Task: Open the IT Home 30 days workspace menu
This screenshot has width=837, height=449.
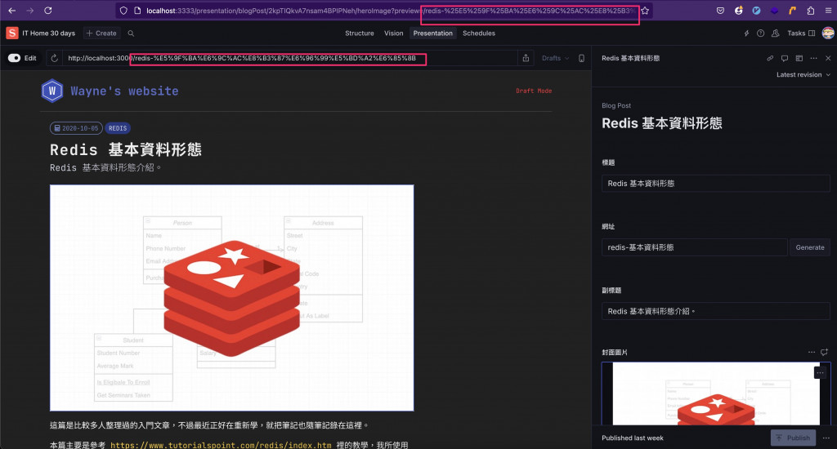Action: coord(48,33)
